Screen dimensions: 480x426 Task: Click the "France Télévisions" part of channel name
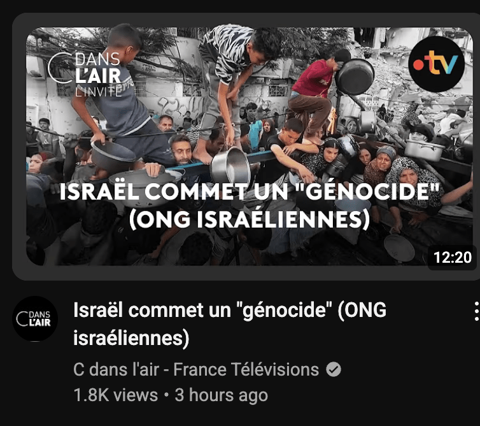click(x=246, y=369)
